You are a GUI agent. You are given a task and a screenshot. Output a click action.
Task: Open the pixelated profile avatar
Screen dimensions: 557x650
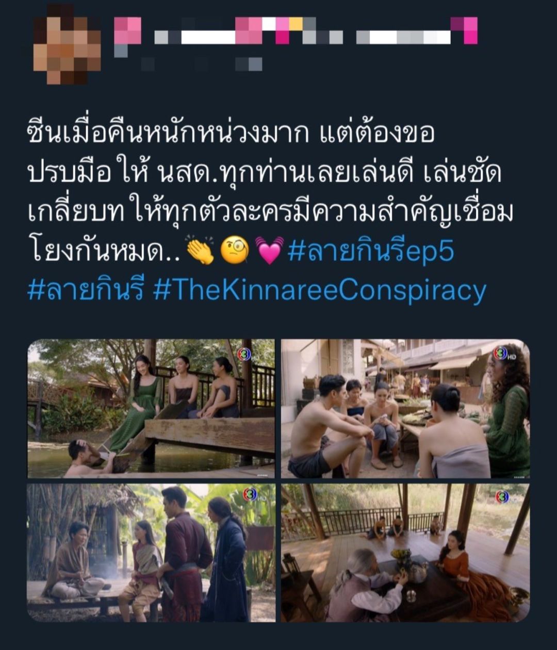(67, 44)
